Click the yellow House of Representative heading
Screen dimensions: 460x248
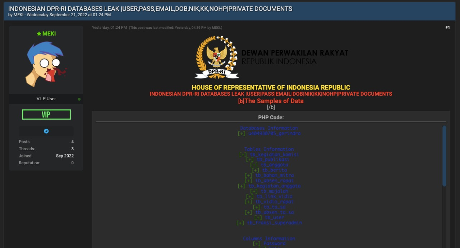271,87
